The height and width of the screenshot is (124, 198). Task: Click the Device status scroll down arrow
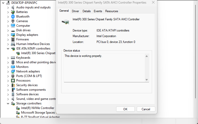click(147, 80)
